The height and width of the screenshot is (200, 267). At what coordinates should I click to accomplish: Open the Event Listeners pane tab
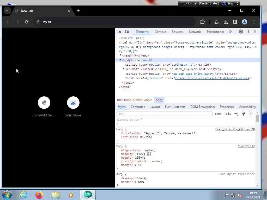click(175, 107)
